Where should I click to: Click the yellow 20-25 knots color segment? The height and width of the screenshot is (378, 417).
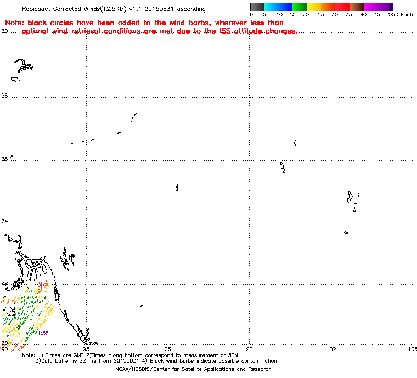coord(314,7)
